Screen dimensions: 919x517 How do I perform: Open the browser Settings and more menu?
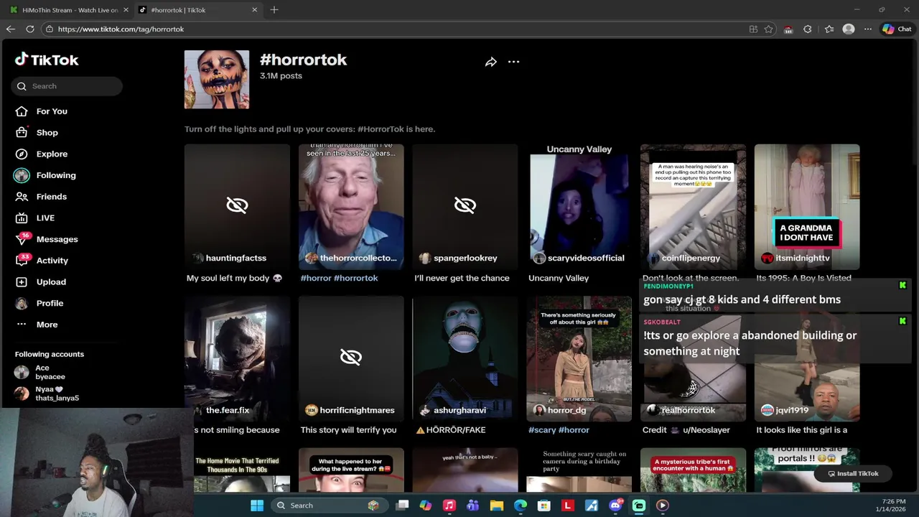point(868,29)
